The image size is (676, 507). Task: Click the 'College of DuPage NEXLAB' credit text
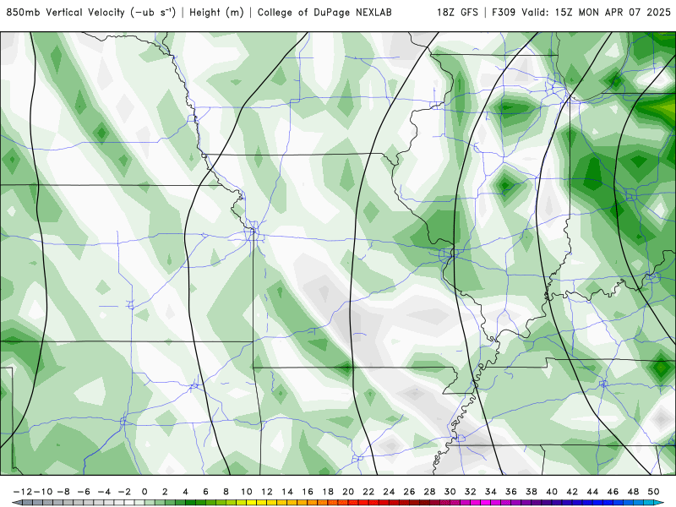[x=324, y=12]
